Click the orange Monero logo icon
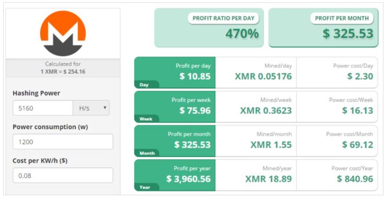 coord(63,33)
